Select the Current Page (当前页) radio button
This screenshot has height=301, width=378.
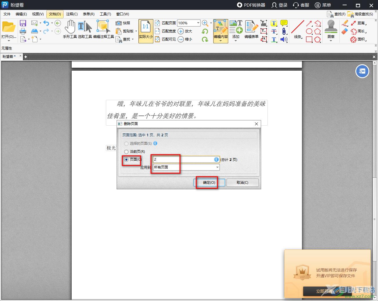[x=126, y=152]
